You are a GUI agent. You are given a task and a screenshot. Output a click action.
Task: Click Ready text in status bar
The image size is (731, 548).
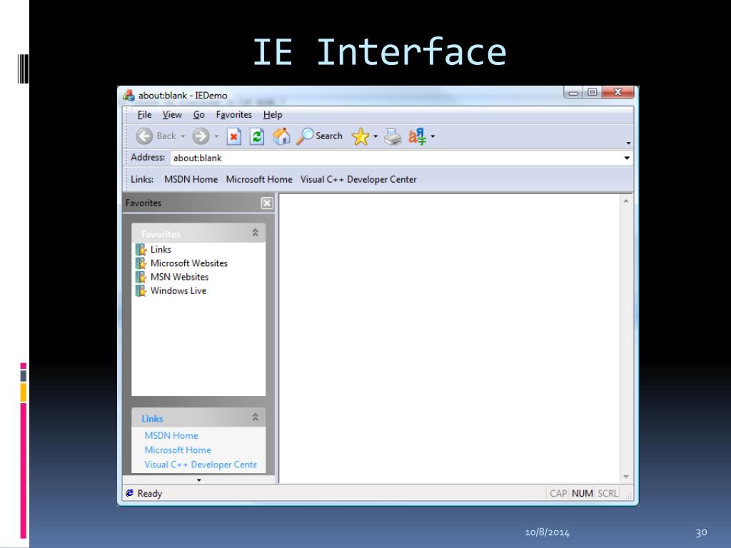(x=150, y=494)
